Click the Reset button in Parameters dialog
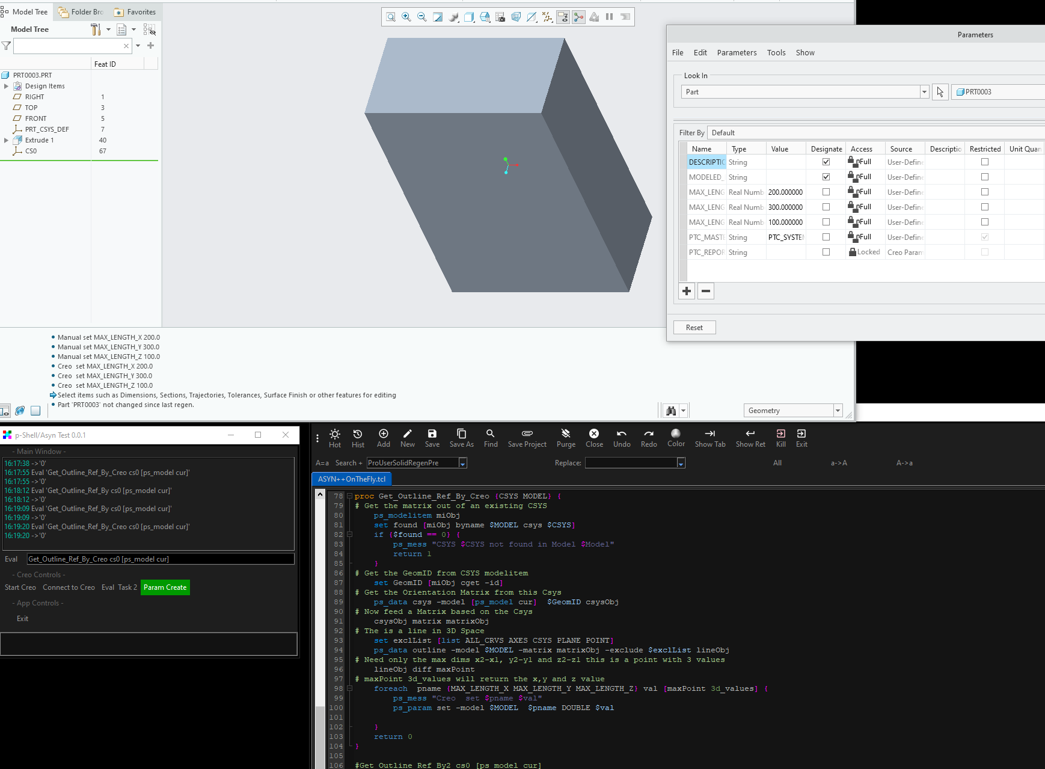The width and height of the screenshot is (1045, 769). click(694, 327)
